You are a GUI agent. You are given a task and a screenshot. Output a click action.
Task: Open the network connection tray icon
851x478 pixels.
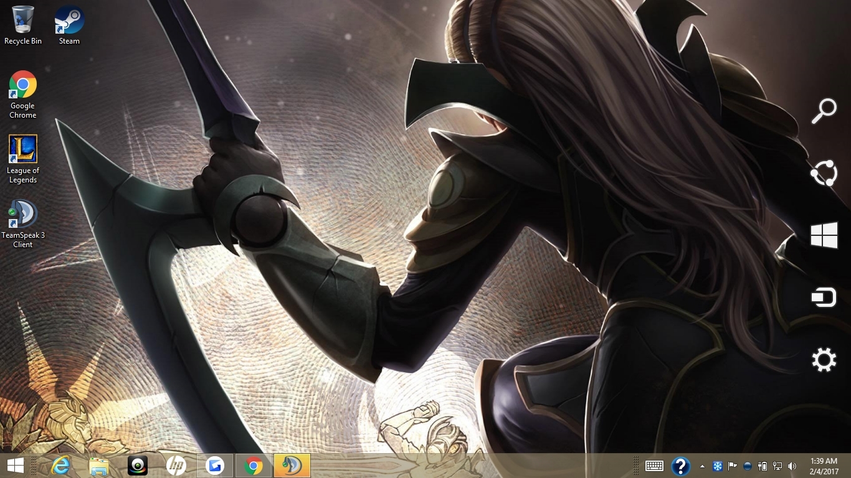(x=777, y=466)
